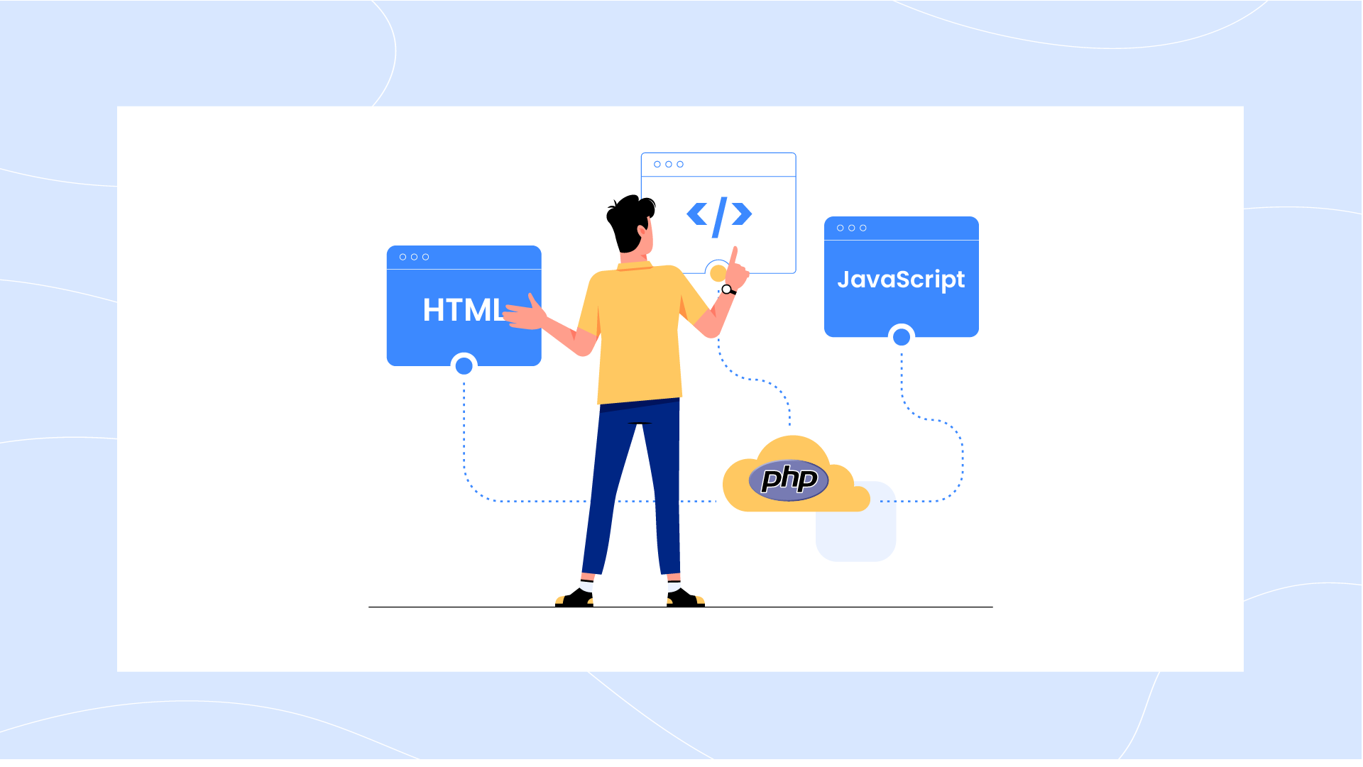This screenshot has height=767, width=1363.
Task: Click the bottom dot connector on JavaScript panel
Action: coord(902,335)
